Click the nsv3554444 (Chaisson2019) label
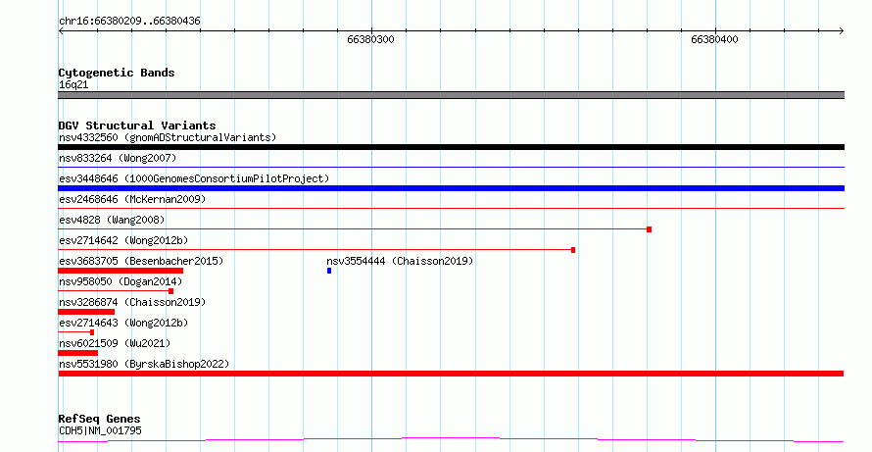 coord(400,261)
